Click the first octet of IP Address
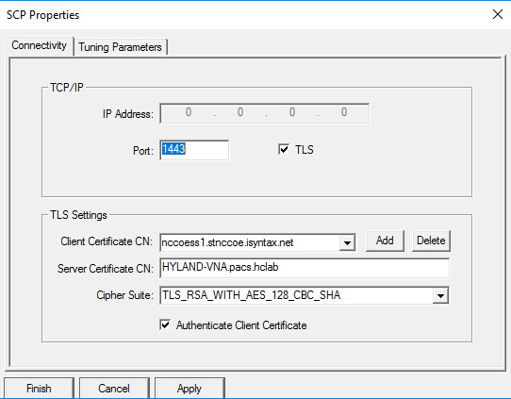This screenshot has height=399, width=511. tap(189, 112)
